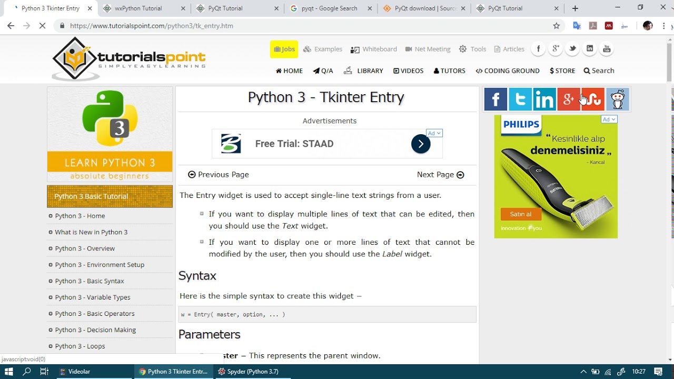Open a new browser tab
Screen dimensions: 674x379
point(575,8)
